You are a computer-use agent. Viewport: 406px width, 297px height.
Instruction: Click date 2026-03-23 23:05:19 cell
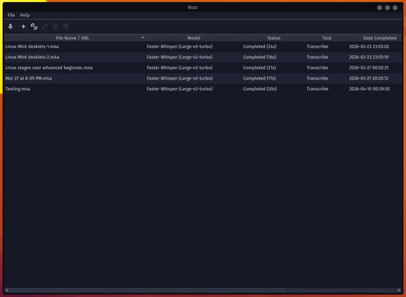click(x=375, y=57)
